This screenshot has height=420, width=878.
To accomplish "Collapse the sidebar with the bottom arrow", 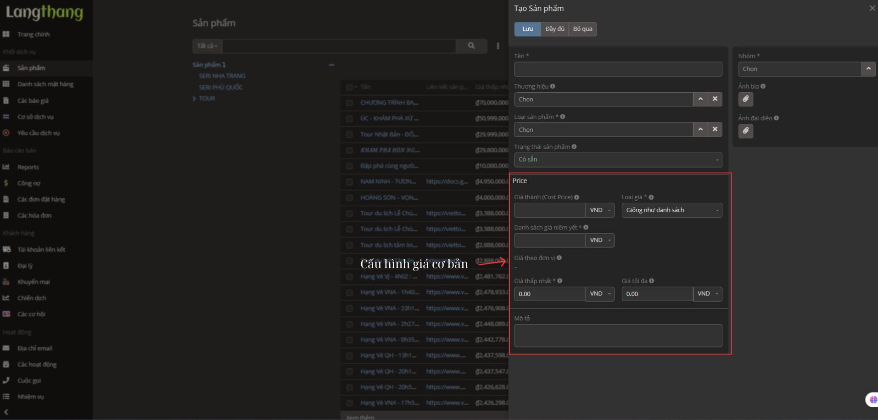I will [6, 412].
